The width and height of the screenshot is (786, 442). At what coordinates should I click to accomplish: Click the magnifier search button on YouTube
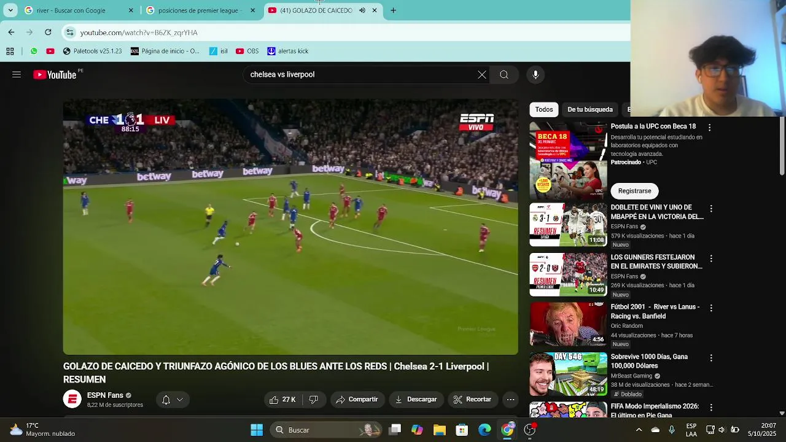point(504,74)
